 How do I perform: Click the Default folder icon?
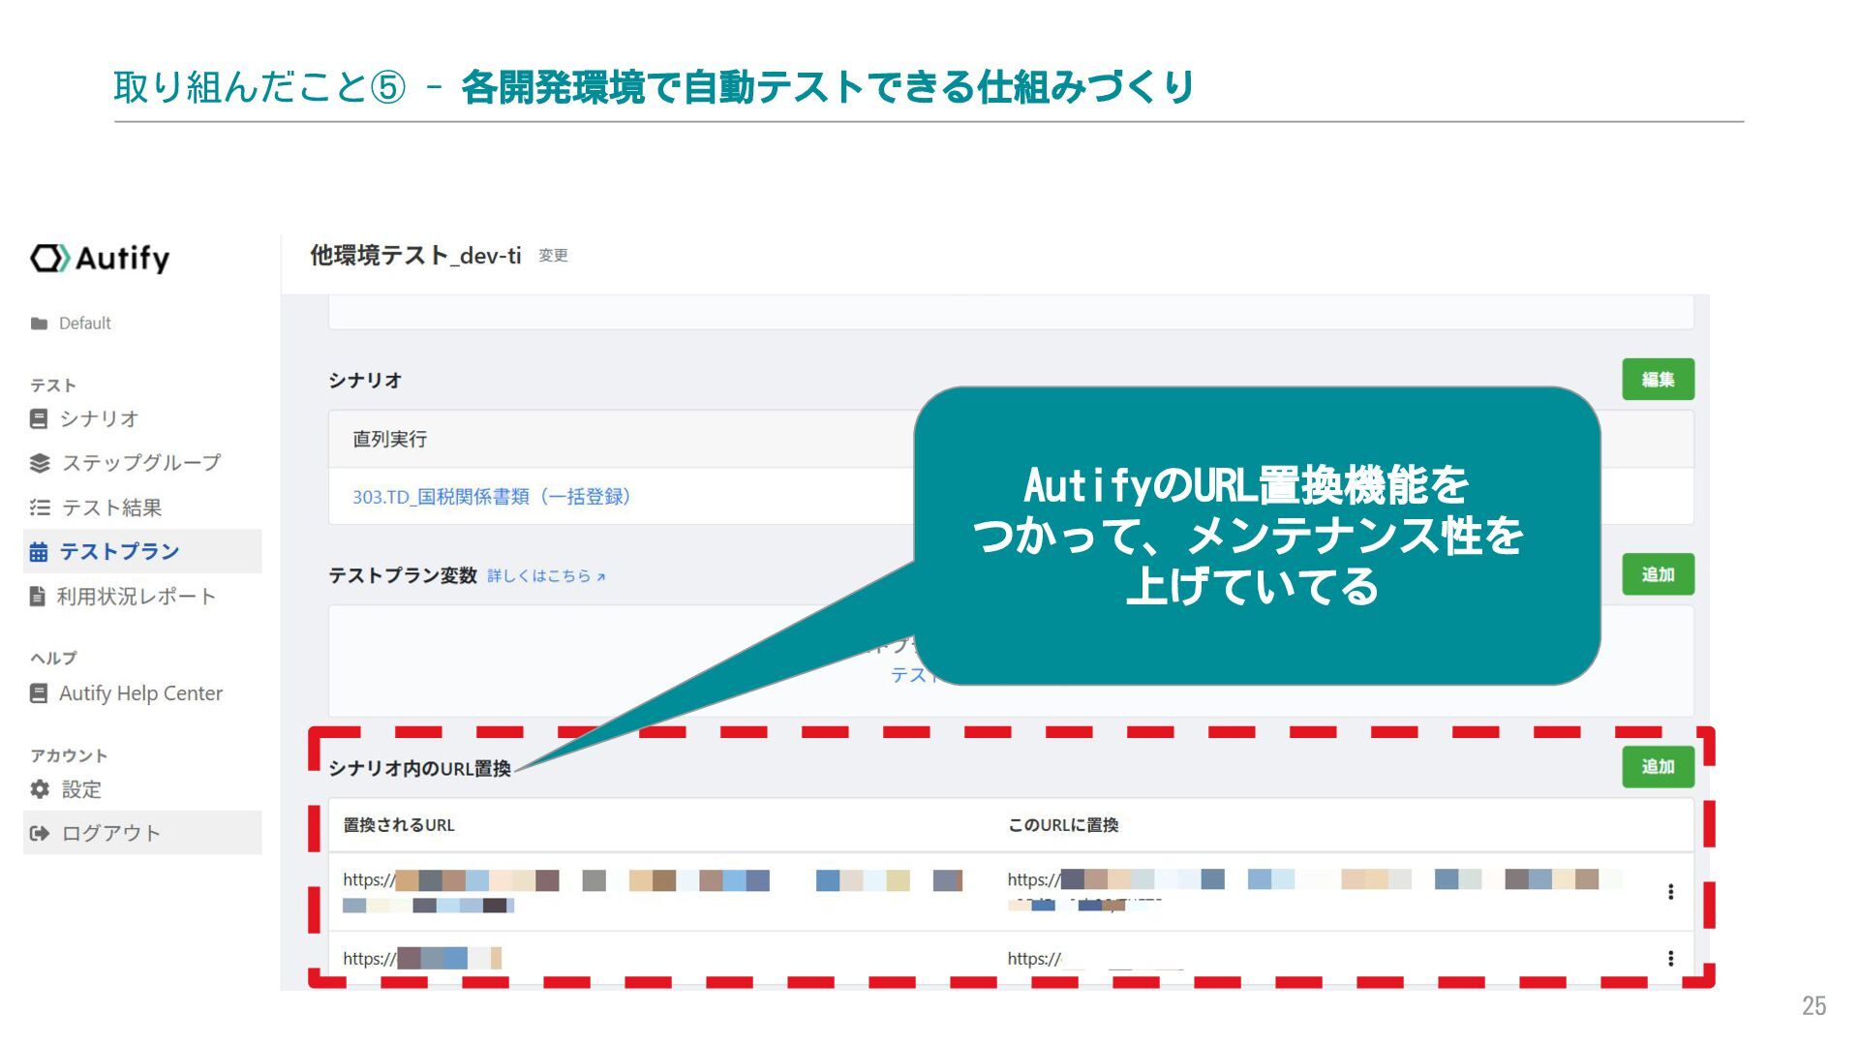click(39, 323)
